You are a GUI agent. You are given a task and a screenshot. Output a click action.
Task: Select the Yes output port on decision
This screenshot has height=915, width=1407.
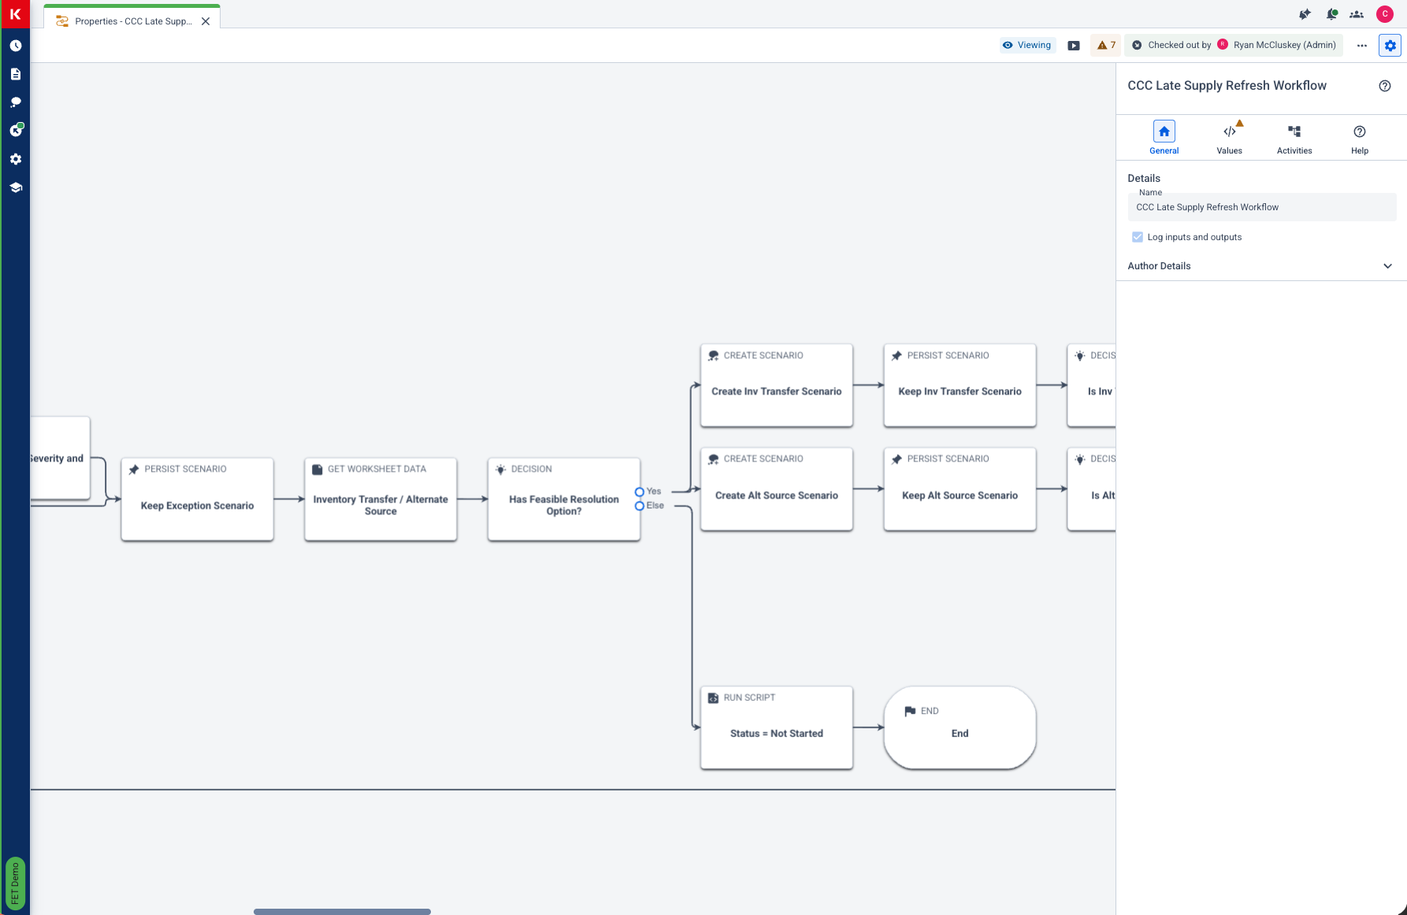[640, 492]
